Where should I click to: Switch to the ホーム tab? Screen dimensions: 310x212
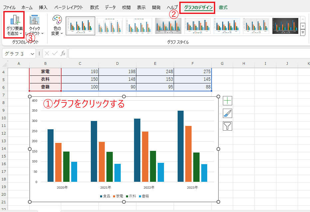tap(27, 8)
